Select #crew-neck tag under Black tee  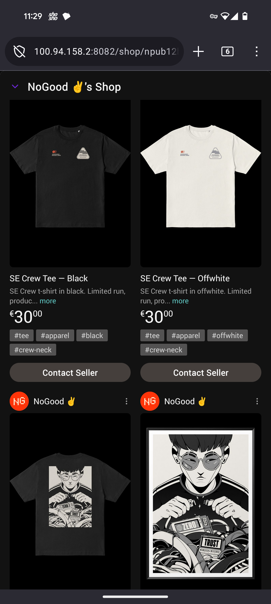pos(33,350)
